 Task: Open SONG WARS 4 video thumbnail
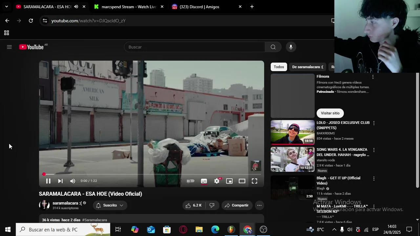click(293, 159)
